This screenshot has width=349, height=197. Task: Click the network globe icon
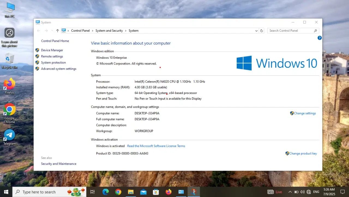point(309,192)
